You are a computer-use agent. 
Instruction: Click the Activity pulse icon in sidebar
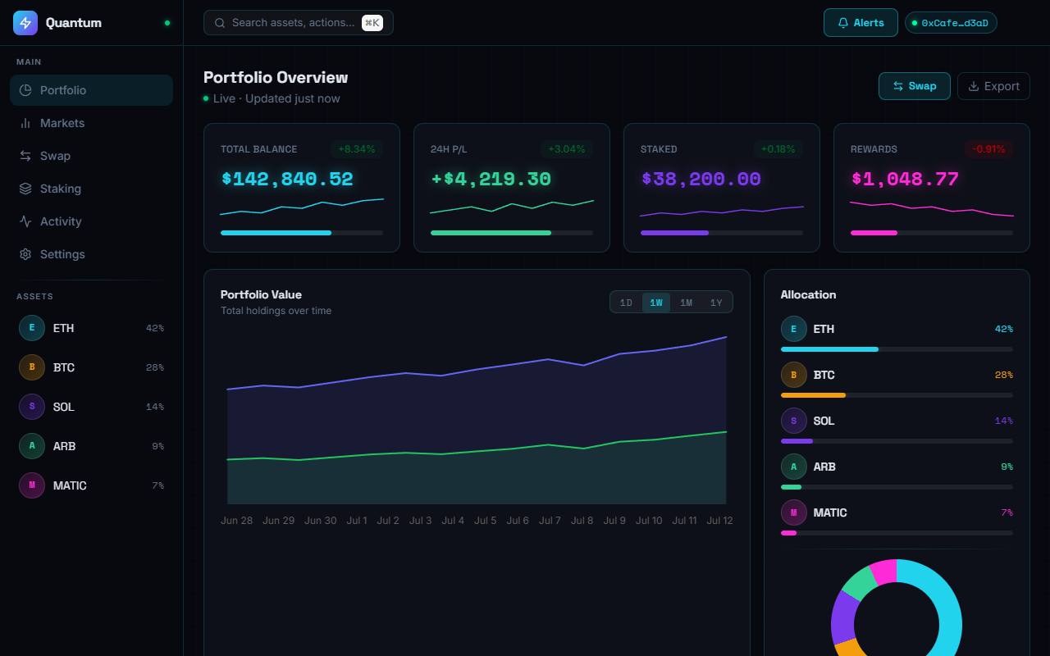25,221
